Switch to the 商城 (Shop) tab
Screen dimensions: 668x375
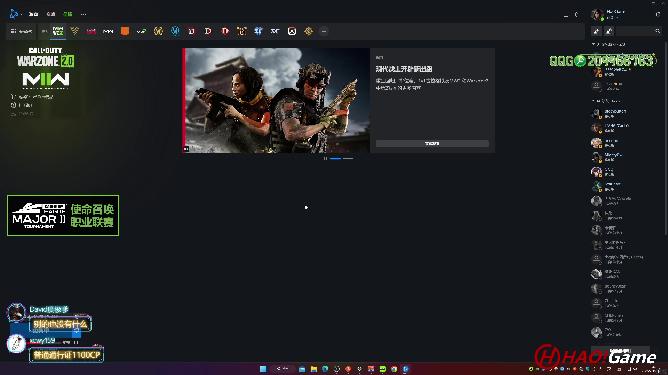[50, 15]
